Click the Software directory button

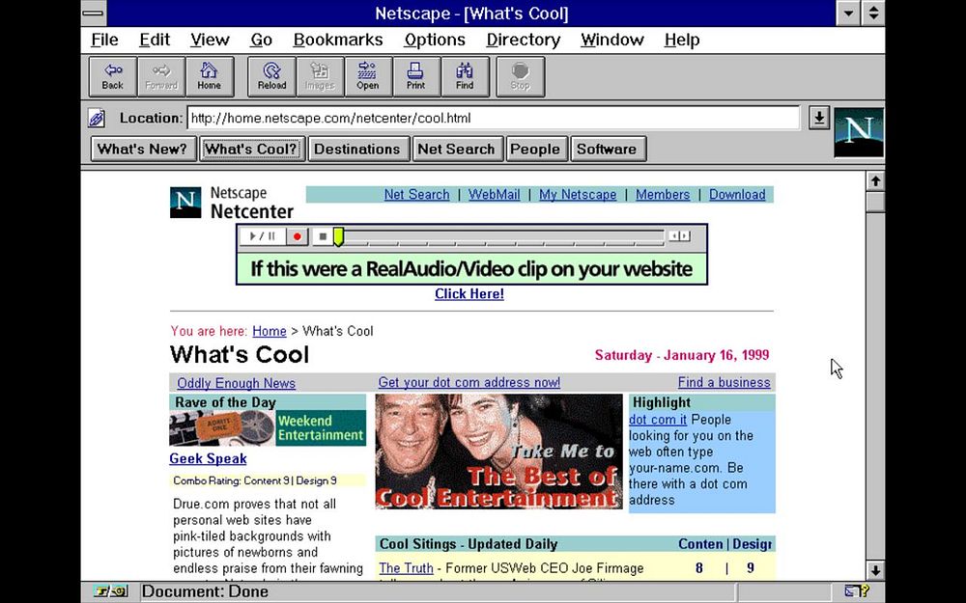click(607, 149)
